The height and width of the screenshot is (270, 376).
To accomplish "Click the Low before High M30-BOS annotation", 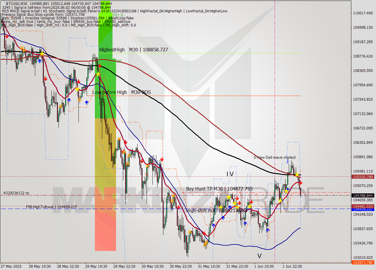I will point(121,92).
